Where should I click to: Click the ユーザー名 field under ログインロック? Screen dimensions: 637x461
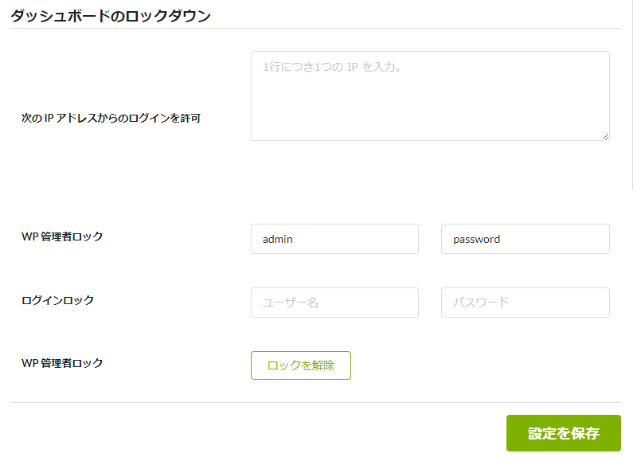coord(334,303)
